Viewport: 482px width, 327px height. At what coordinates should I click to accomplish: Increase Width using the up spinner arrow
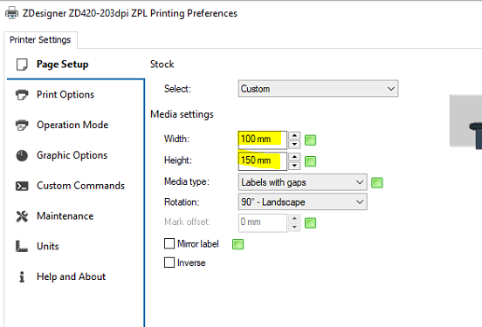tap(294, 135)
